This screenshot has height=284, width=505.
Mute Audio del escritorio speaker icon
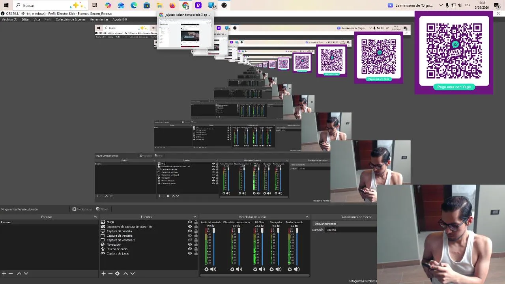click(213, 269)
